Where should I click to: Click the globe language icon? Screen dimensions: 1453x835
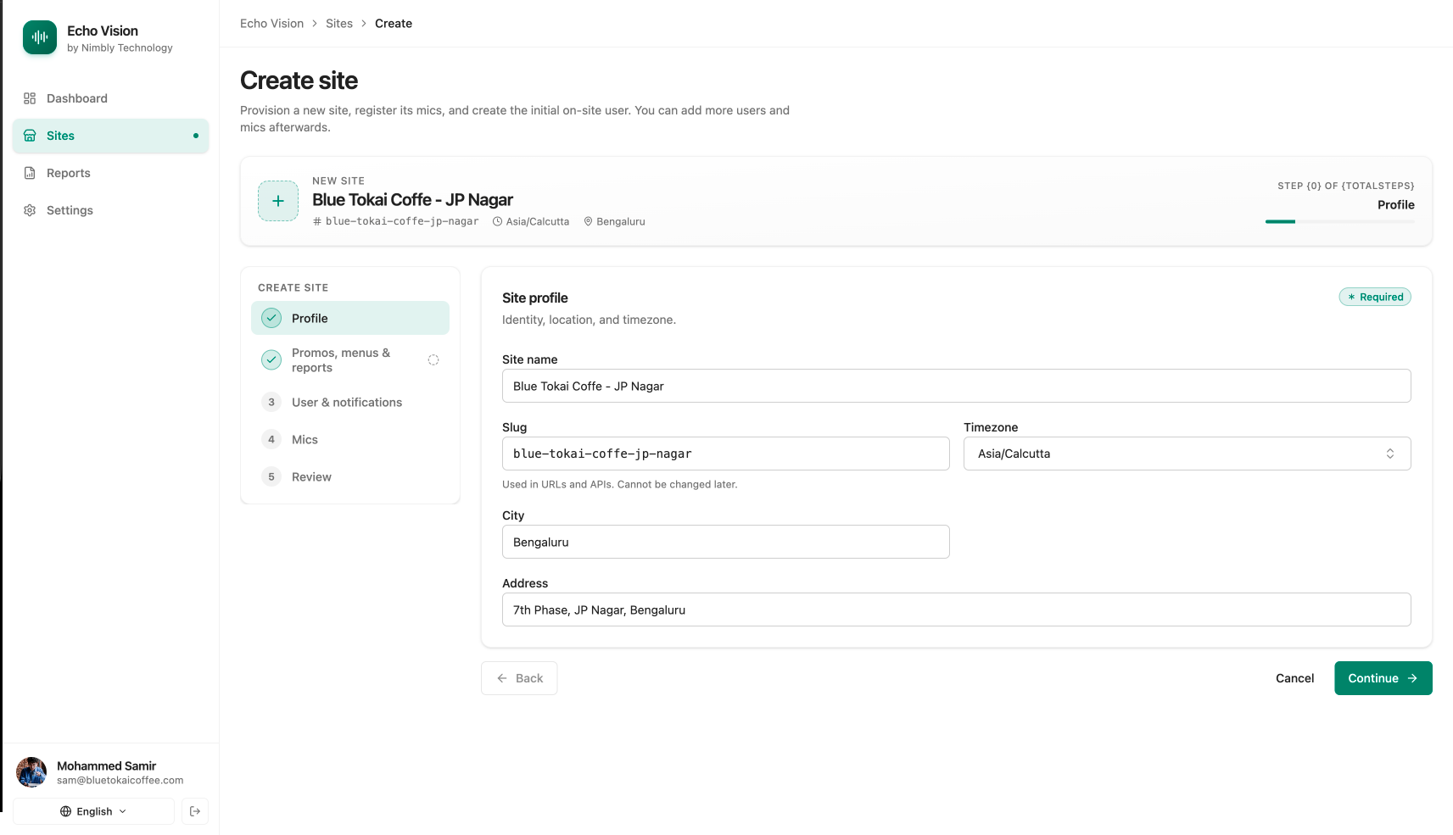(65, 811)
